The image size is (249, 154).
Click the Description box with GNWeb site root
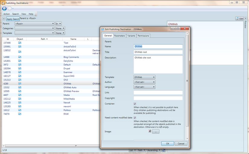pos(158,64)
